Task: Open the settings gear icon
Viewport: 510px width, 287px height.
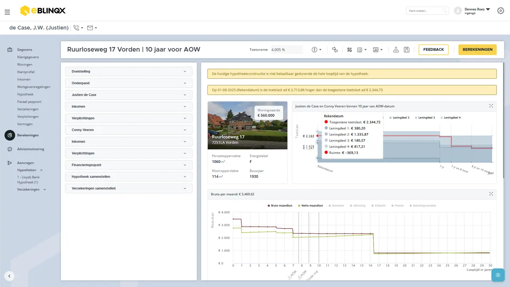Action: (x=500, y=11)
